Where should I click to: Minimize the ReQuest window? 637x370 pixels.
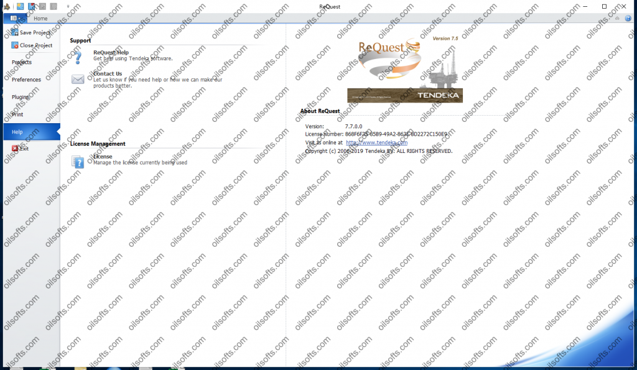pos(585,6)
